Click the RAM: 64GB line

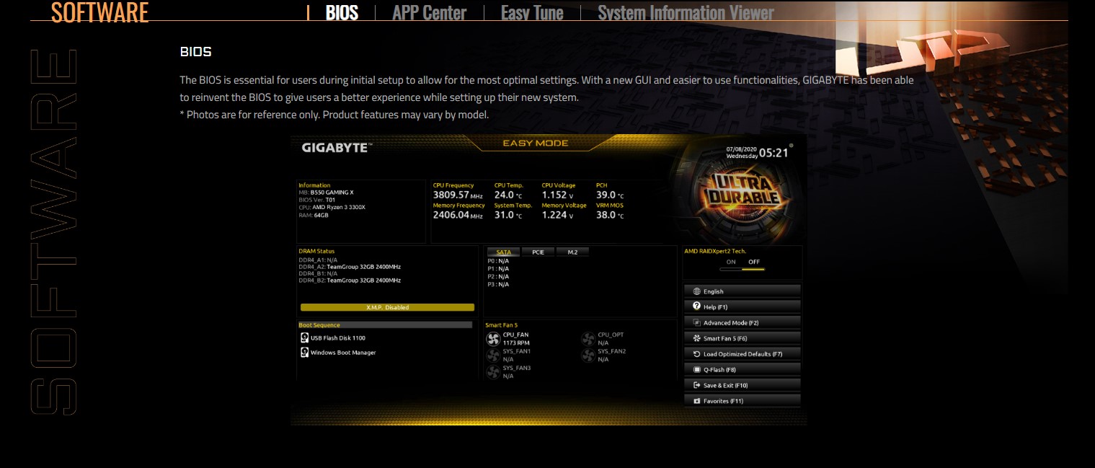coord(314,215)
